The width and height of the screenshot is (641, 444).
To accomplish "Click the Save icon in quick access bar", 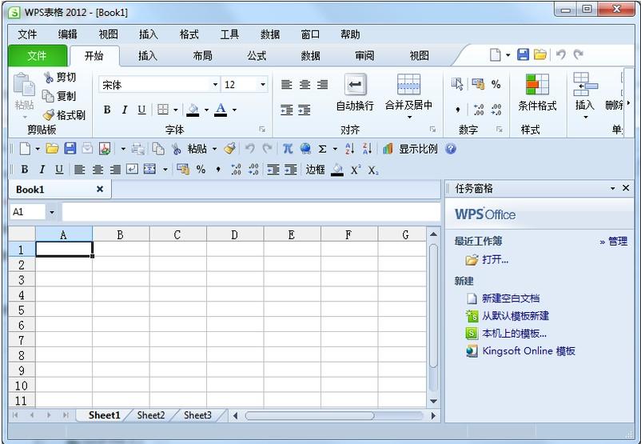I will 524,54.
